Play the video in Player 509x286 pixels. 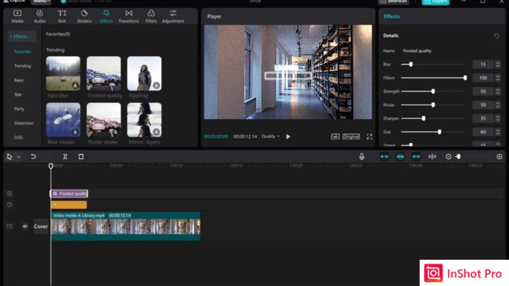click(x=288, y=136)
